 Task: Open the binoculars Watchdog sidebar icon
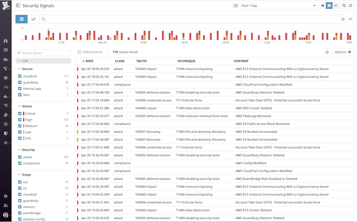(6, 41)
